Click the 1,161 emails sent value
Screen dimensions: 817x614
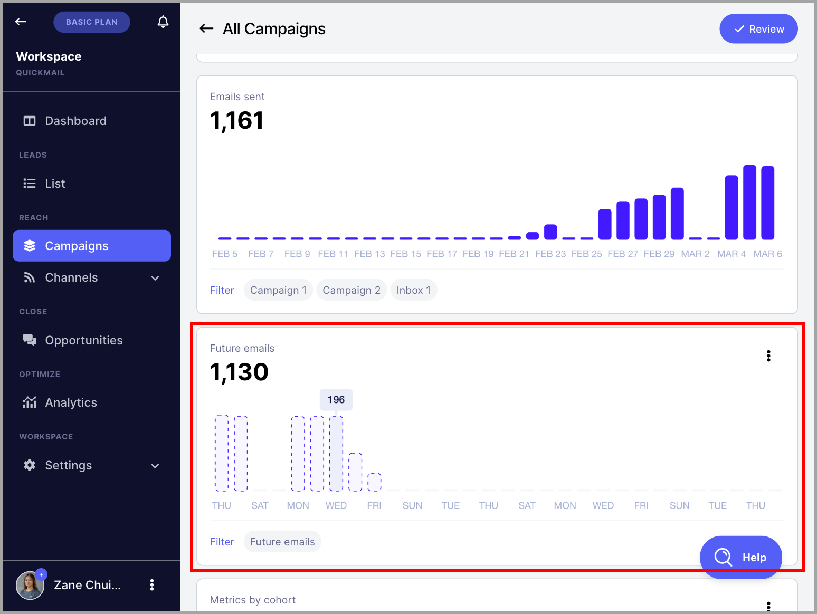tap(236, 120)
